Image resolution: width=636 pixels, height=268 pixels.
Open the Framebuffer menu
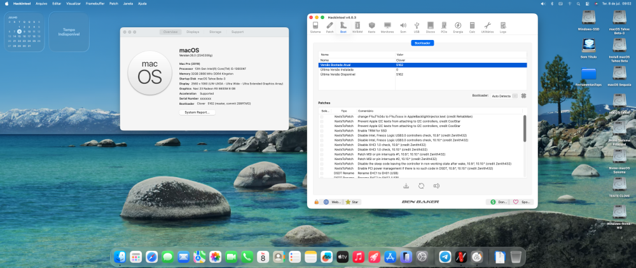pos(95,3)
